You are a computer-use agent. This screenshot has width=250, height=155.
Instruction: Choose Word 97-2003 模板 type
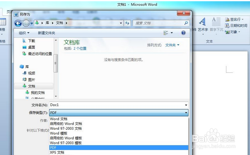tap(119, 143)
